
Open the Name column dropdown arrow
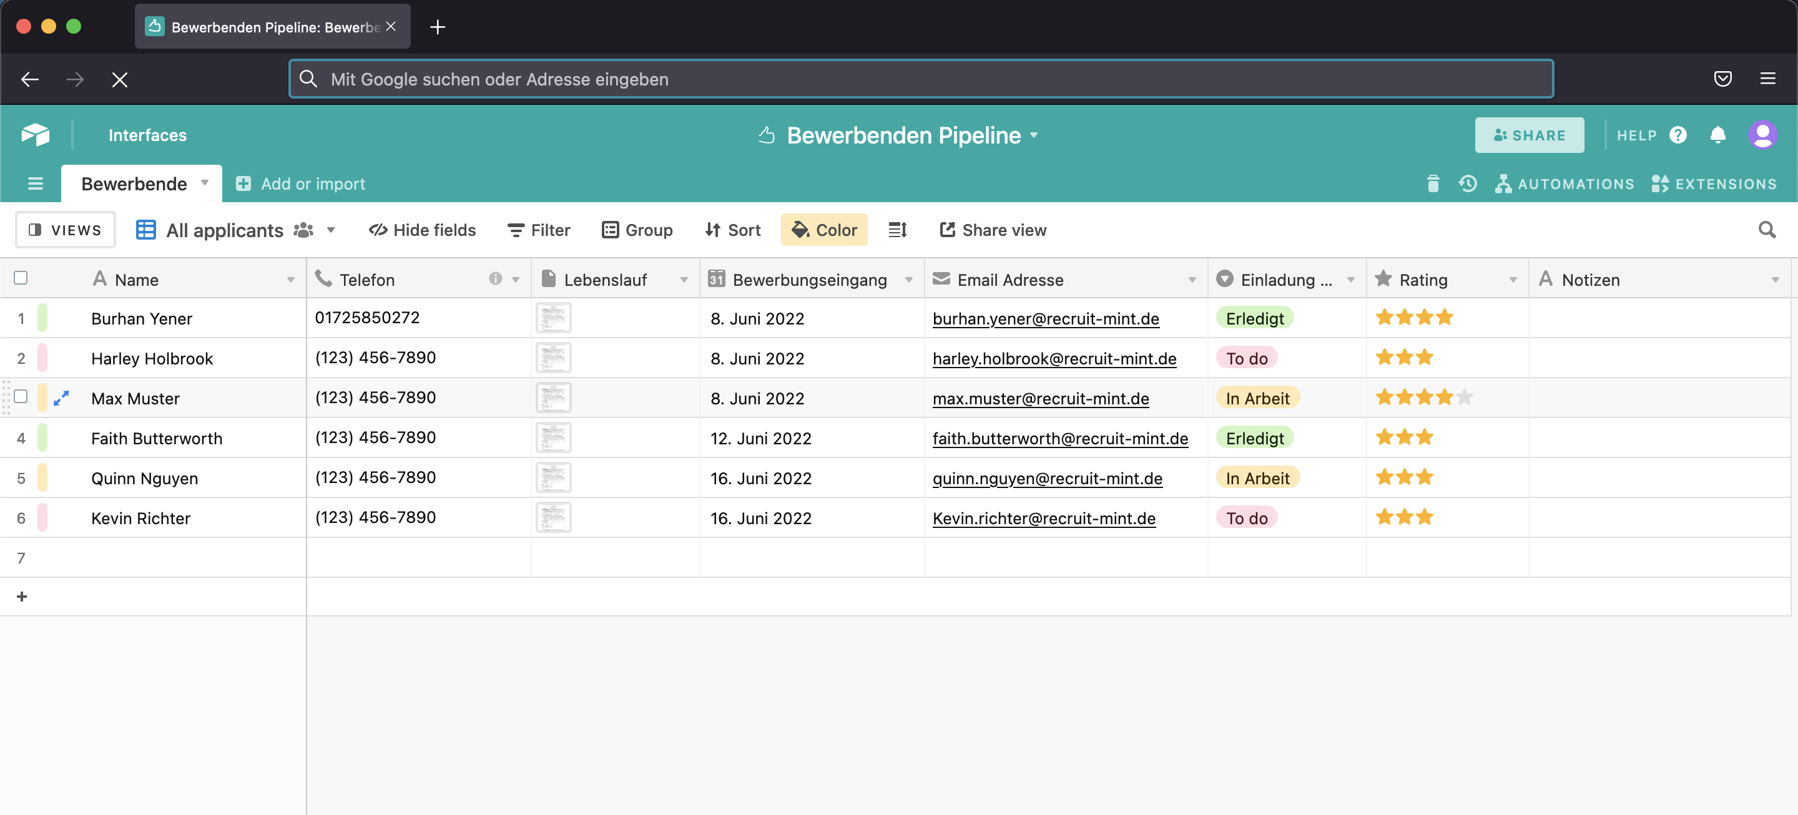tap(290, 280)
